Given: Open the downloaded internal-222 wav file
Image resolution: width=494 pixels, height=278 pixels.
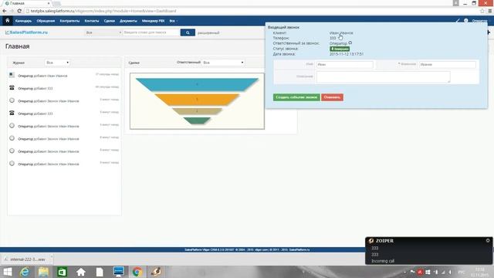Looking at the screenshot, I should (x=27, y=259).
